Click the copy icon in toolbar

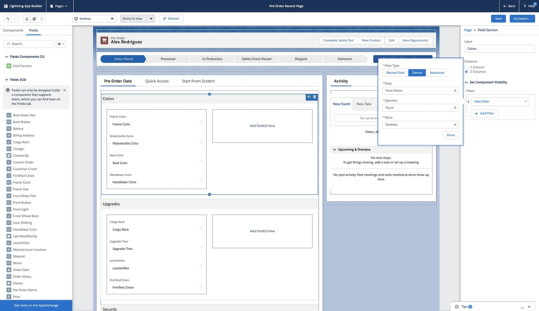tap(34, 19)
